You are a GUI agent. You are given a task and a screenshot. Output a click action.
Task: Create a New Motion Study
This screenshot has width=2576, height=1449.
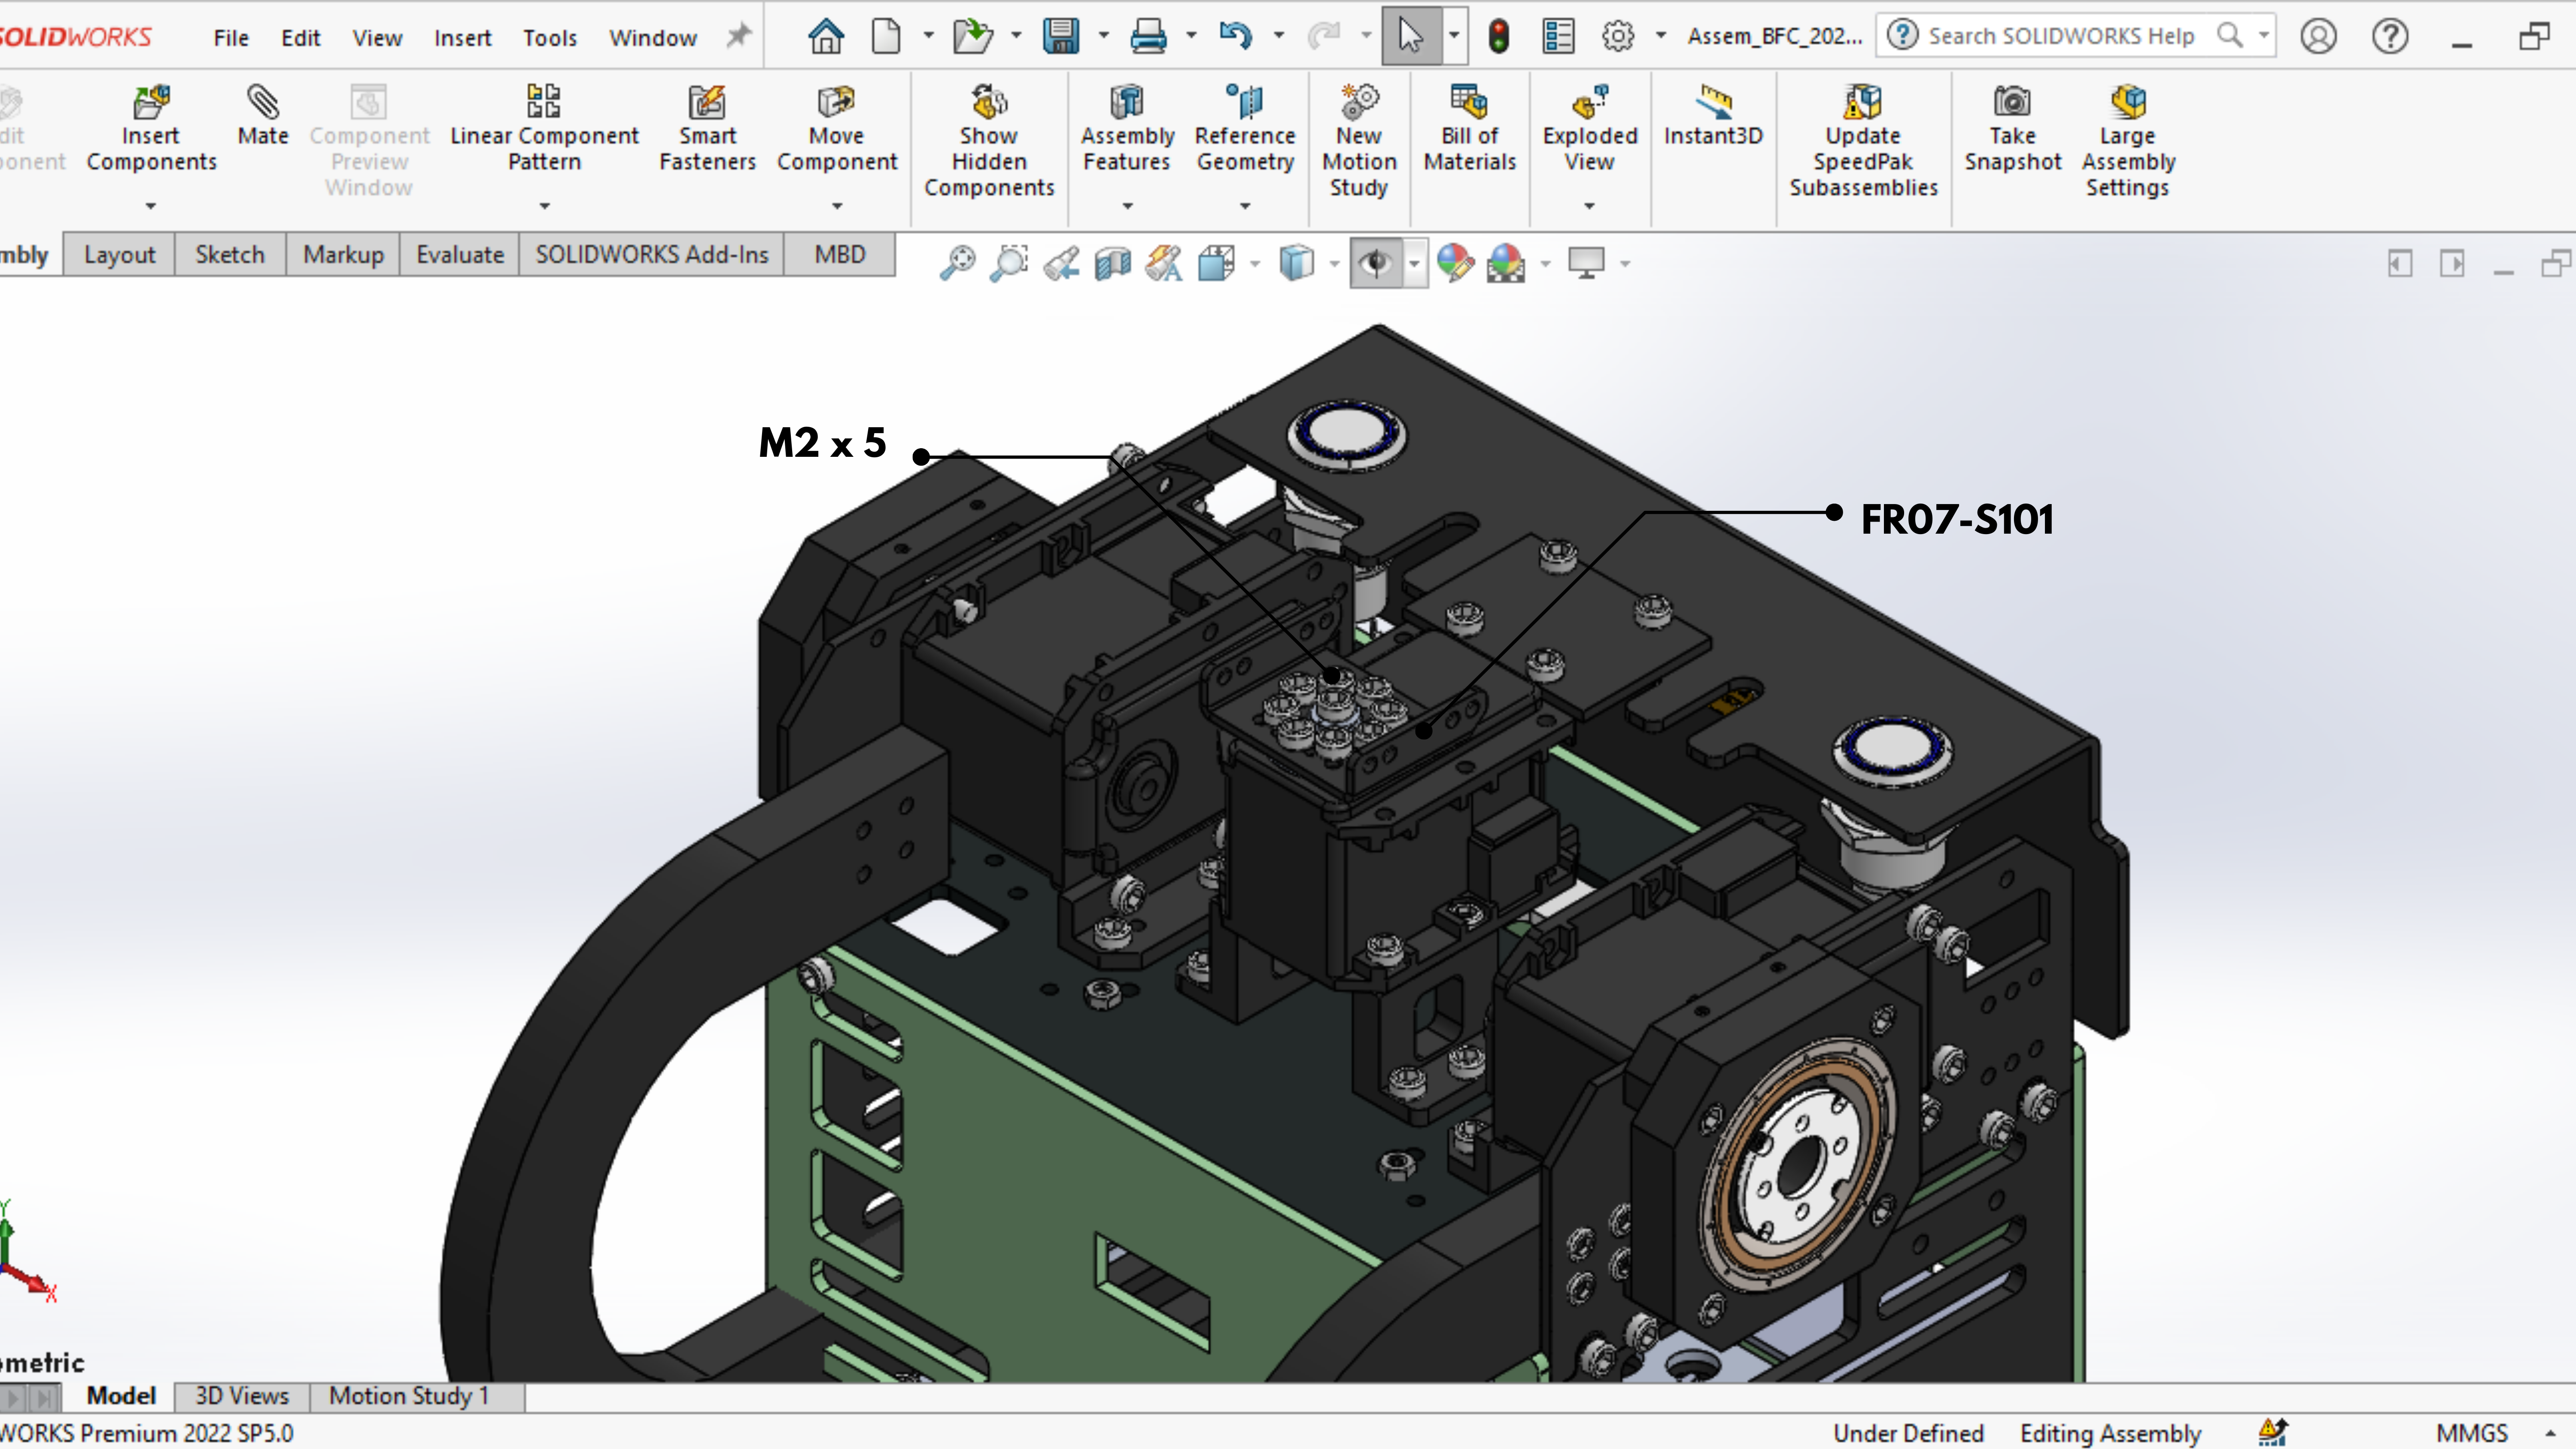point(1359,101)
